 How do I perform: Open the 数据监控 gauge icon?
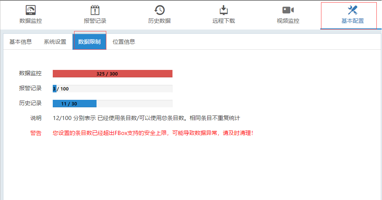click(x=31, y=10)
